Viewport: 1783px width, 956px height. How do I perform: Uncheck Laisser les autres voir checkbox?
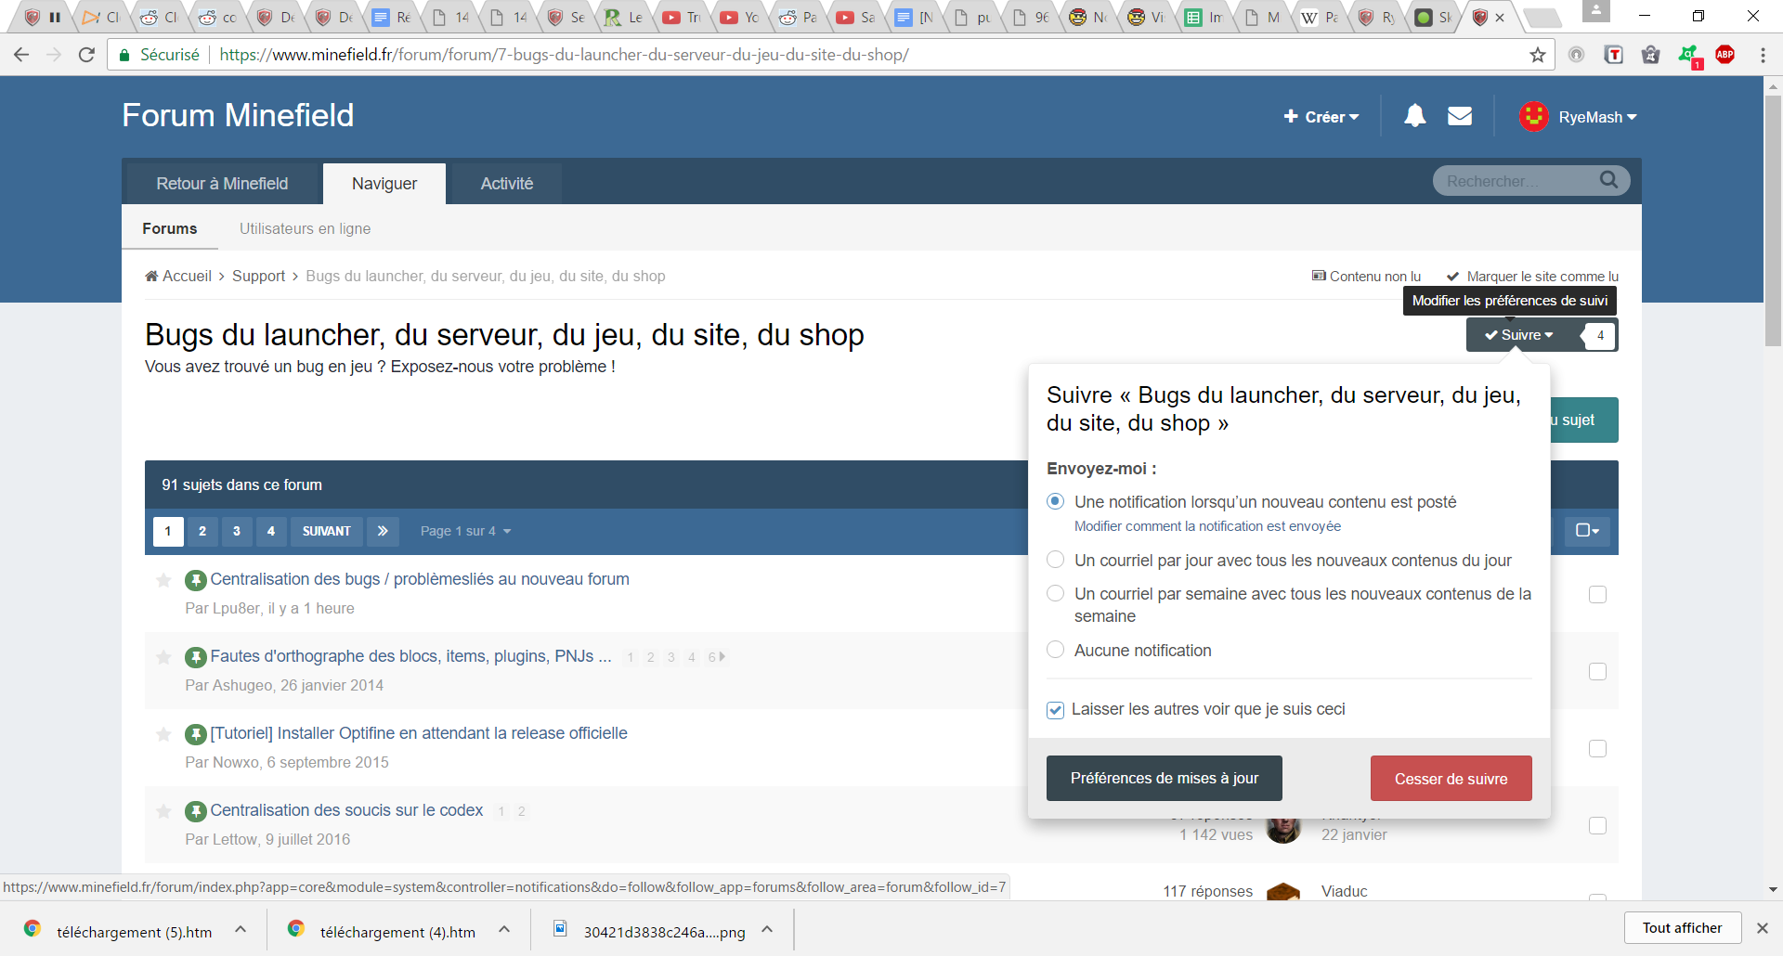(1055, 710)
